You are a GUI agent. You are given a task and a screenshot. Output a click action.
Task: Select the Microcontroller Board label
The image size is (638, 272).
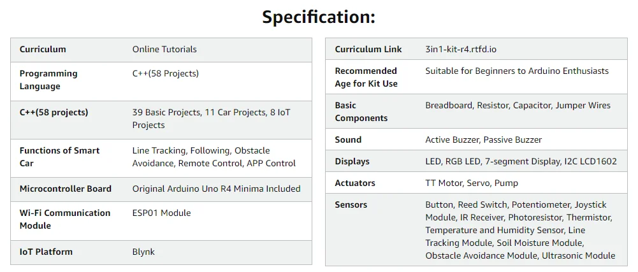[x=65, y=189]
